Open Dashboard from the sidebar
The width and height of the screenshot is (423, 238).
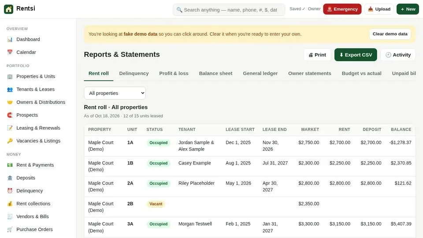coord(38,39)
